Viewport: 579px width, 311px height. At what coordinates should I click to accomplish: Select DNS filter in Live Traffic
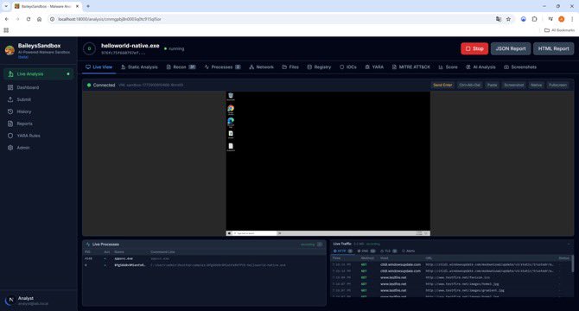[366, 251]
